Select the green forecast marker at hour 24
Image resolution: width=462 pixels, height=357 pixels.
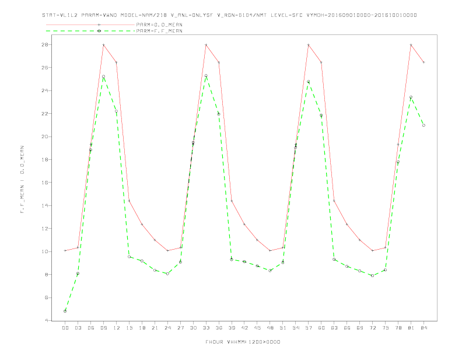point(167,274)
